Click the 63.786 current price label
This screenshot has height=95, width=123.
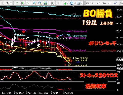pyautogui.click(x=120, y=60)
